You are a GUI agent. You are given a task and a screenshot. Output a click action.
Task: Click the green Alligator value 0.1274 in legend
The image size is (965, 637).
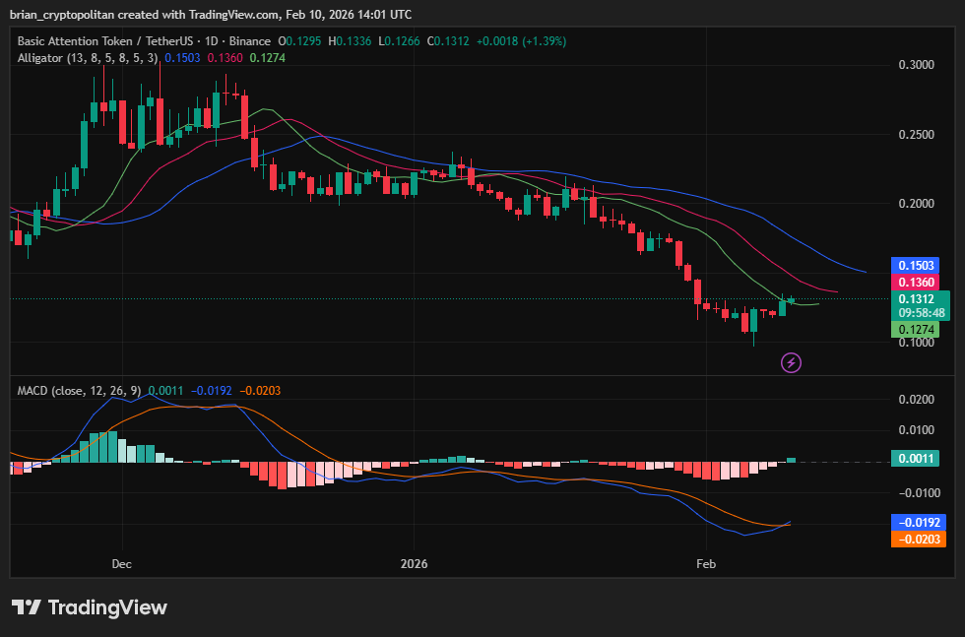click(x=267, y=58)
